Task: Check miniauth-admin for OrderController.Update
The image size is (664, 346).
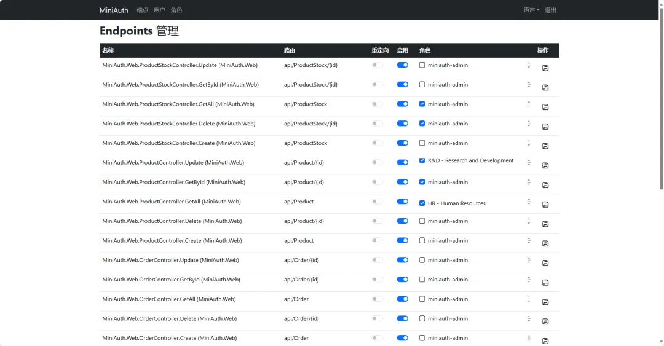Action: click(422, 259)
